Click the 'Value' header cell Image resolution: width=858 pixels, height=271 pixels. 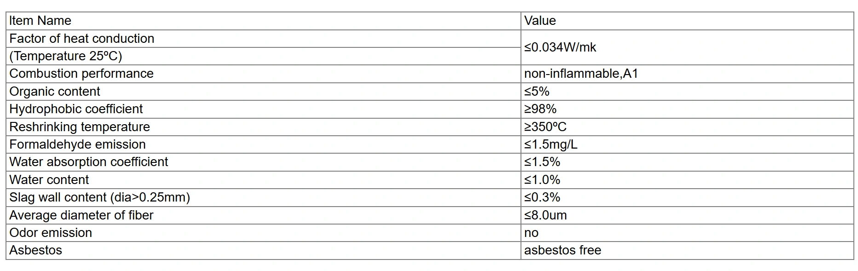540,21
